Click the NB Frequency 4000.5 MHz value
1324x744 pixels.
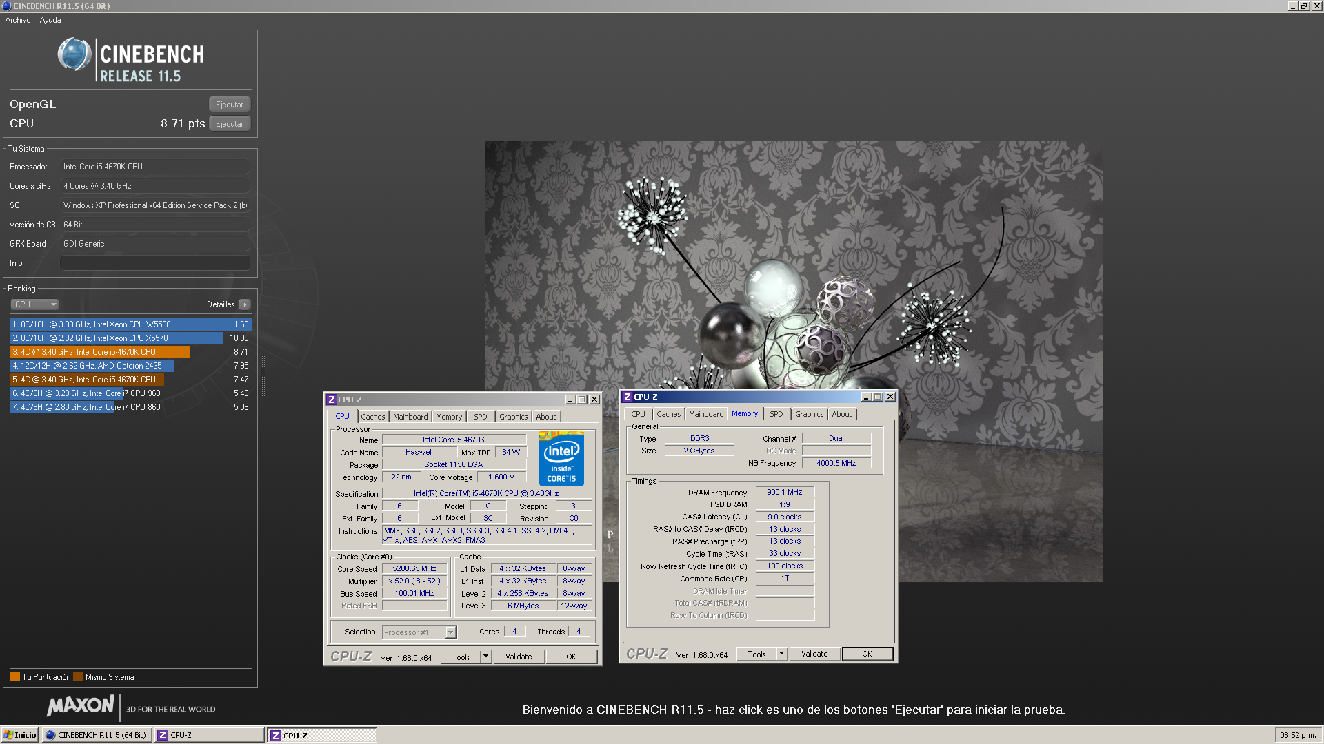(836, 463)
